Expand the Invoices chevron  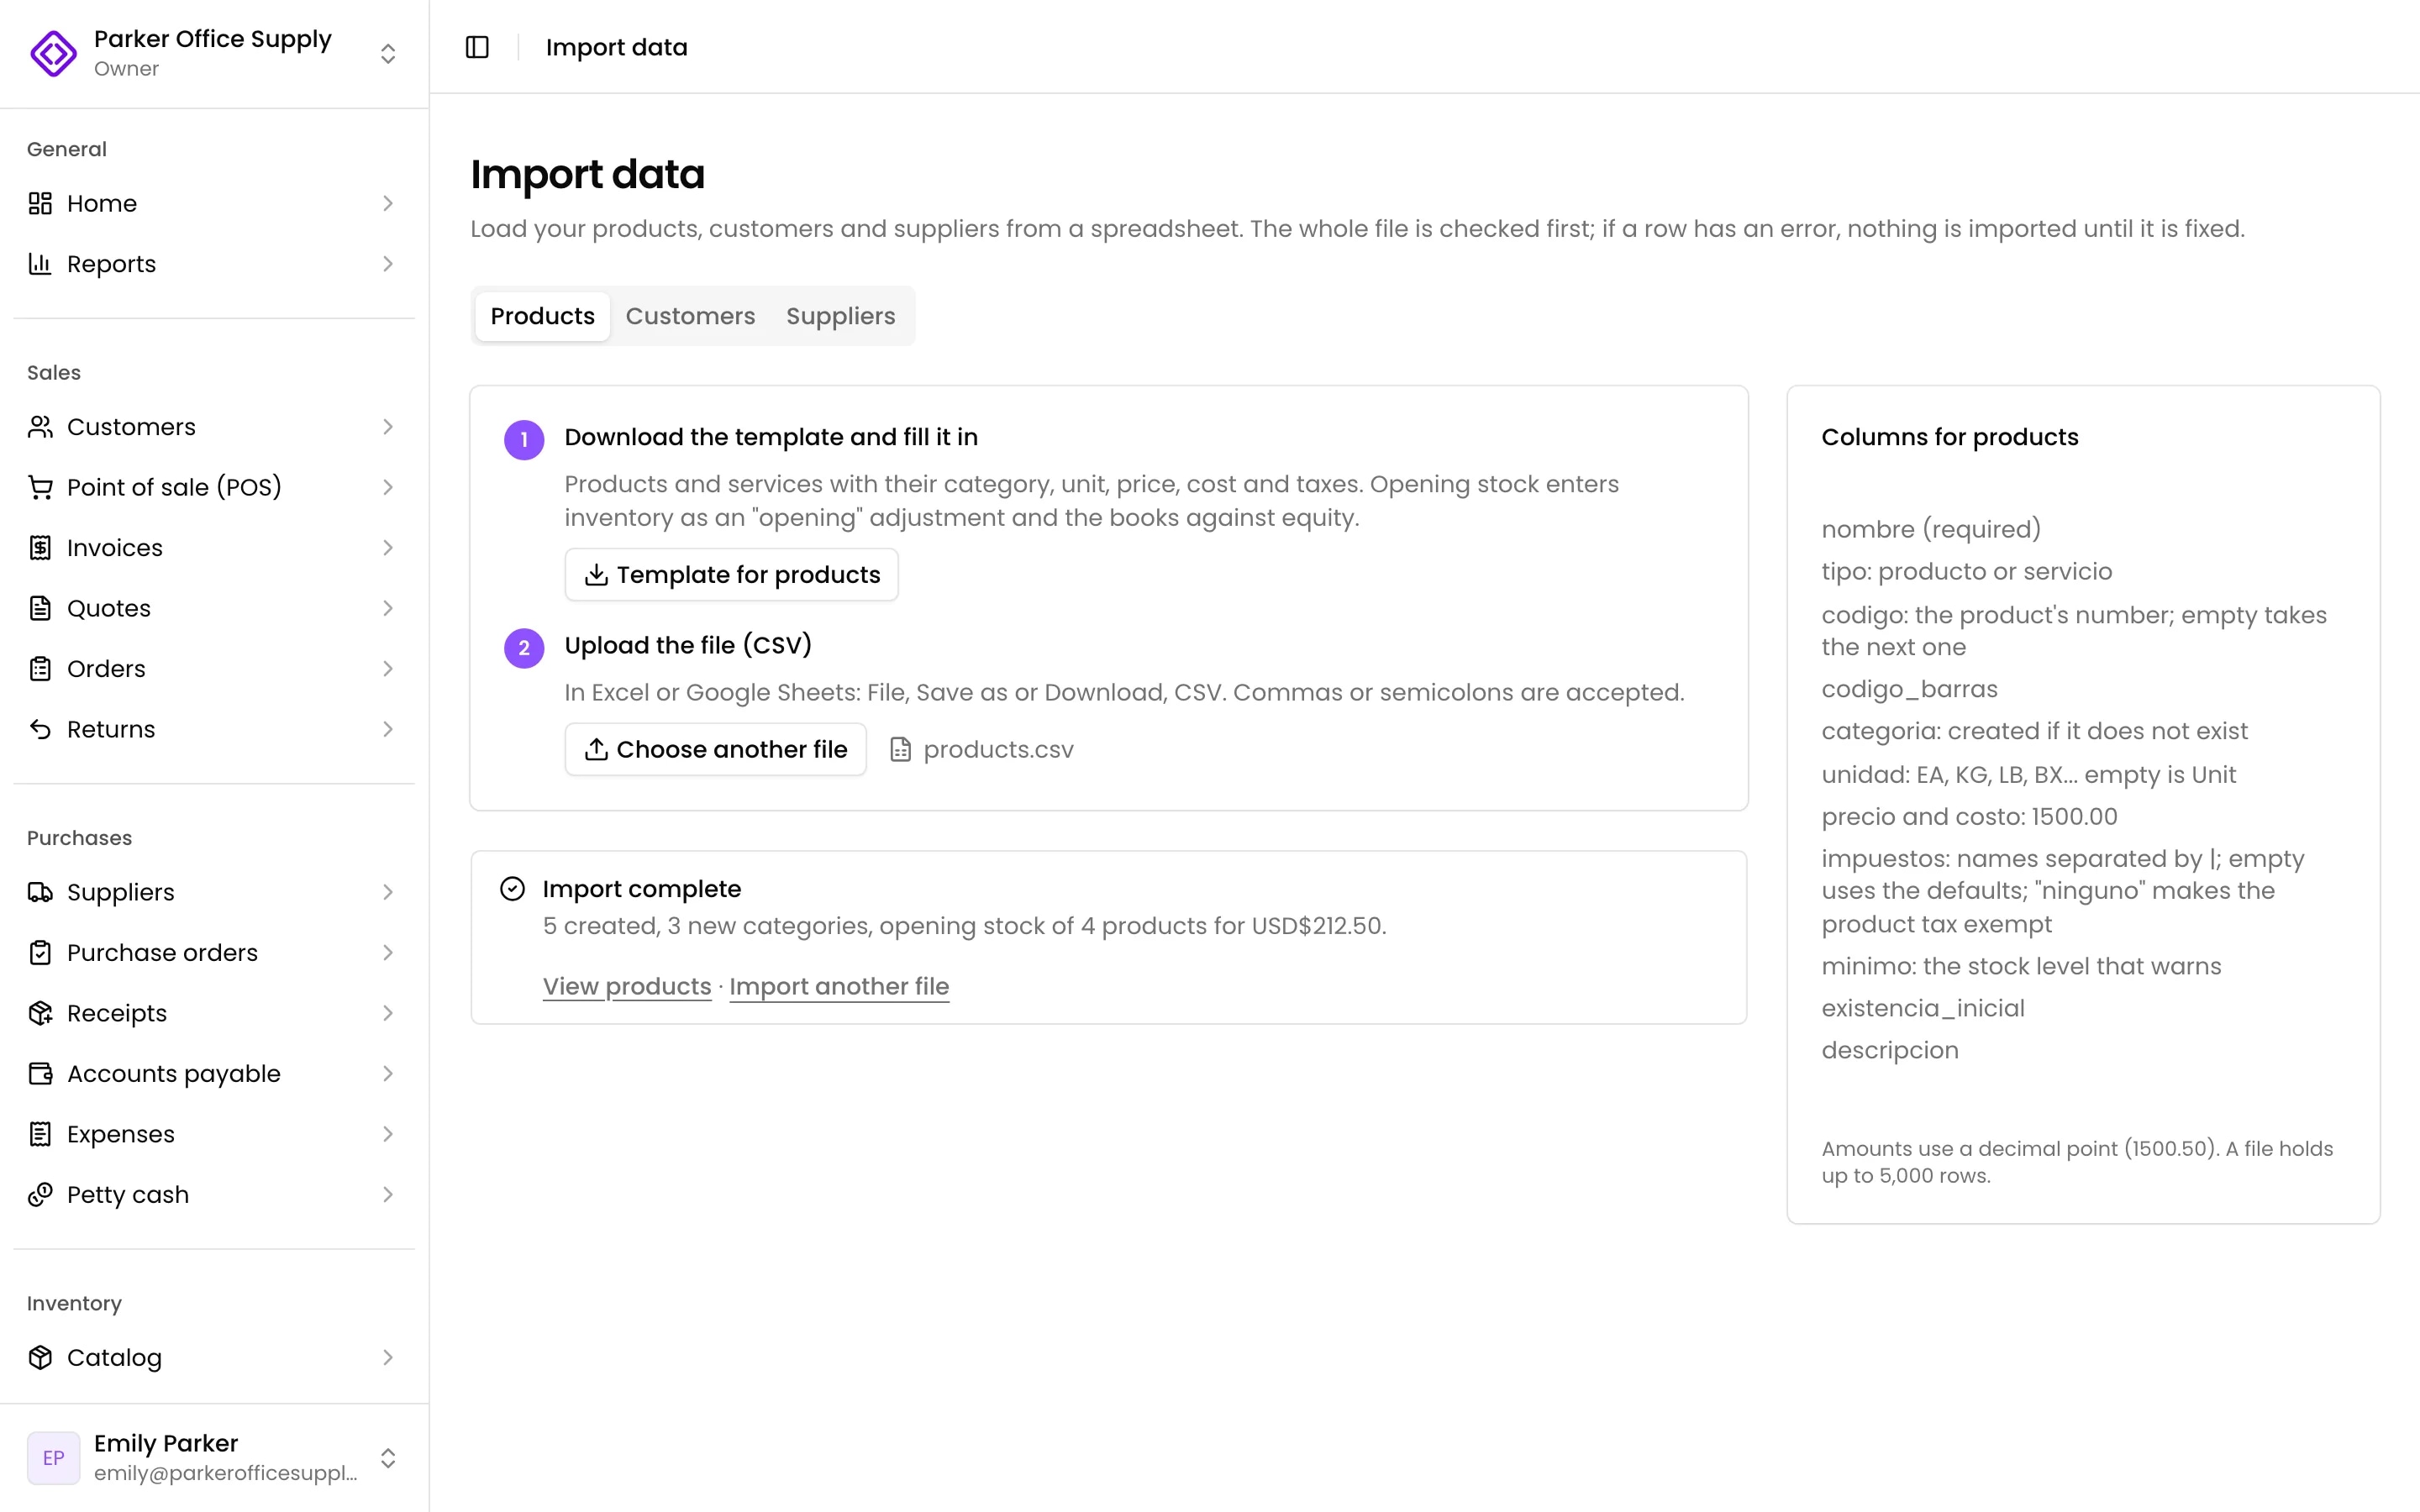click(x=388, y=548)
